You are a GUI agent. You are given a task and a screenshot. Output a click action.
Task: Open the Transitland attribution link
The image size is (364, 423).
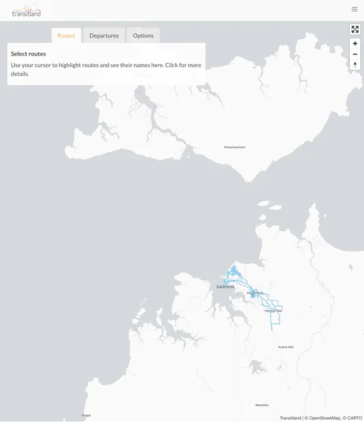(290, 418)
